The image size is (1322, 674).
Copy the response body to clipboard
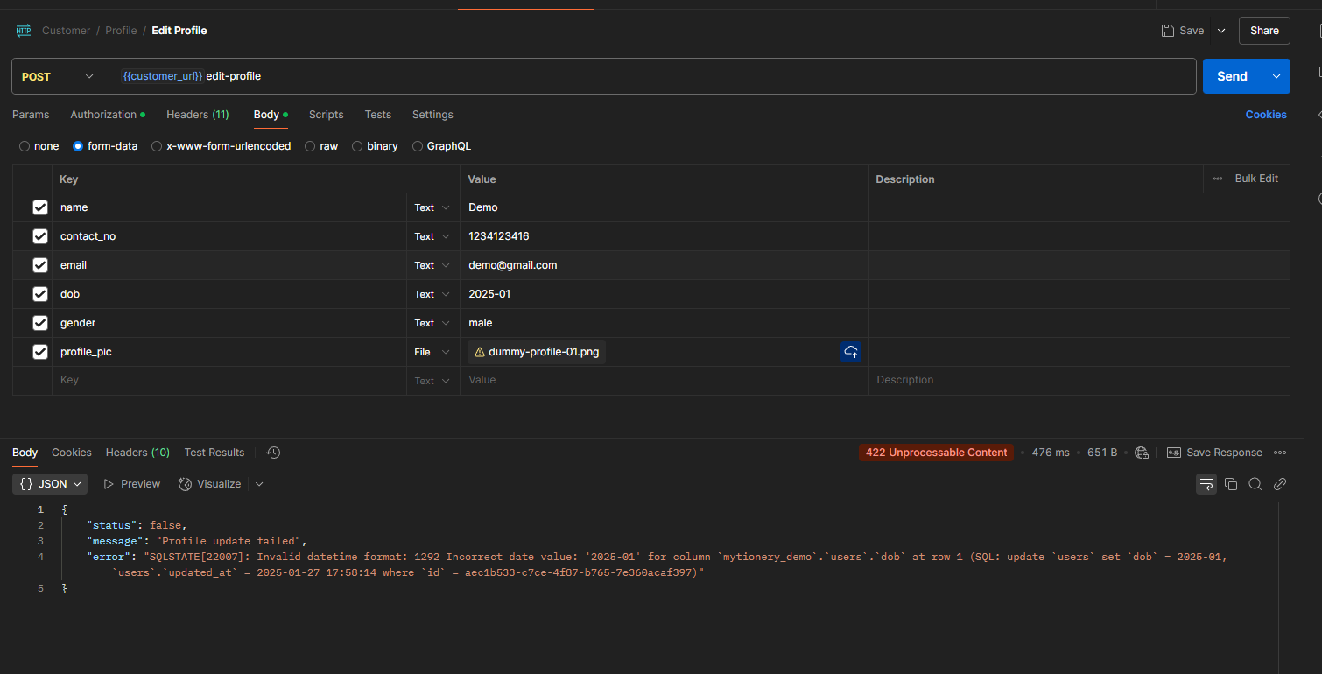(x=1231, y=484)
